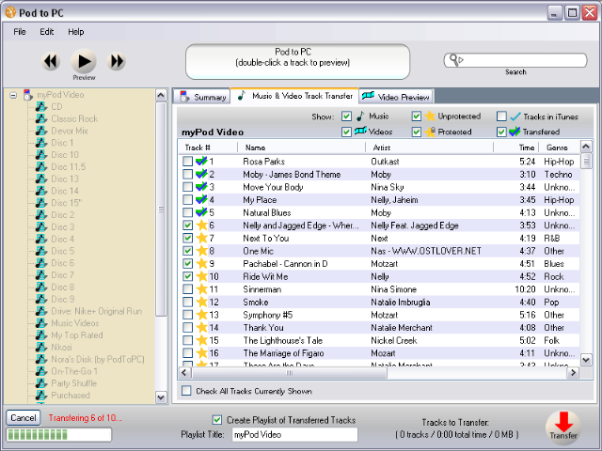Switch to the Summary tab
The width and height of the screenshot is (602, 451).
202,97
